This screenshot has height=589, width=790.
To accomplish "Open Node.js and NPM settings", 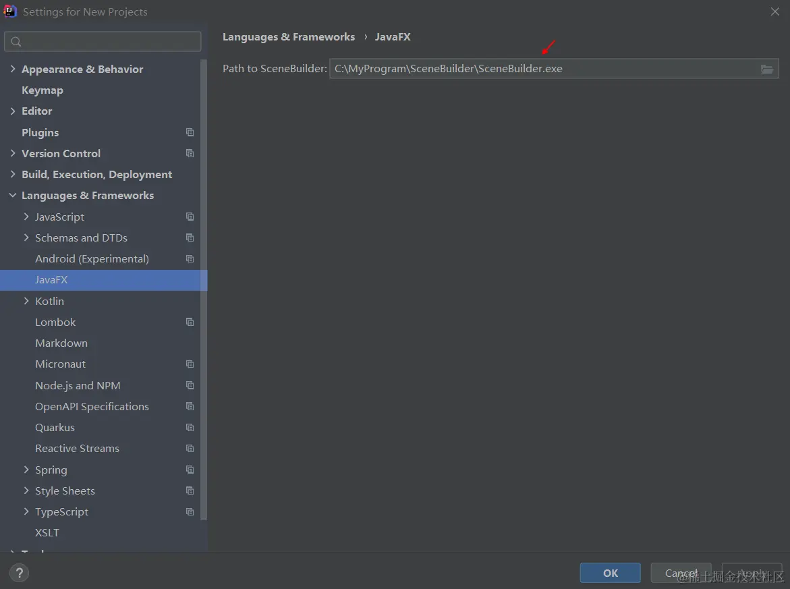I will point(78,385).
